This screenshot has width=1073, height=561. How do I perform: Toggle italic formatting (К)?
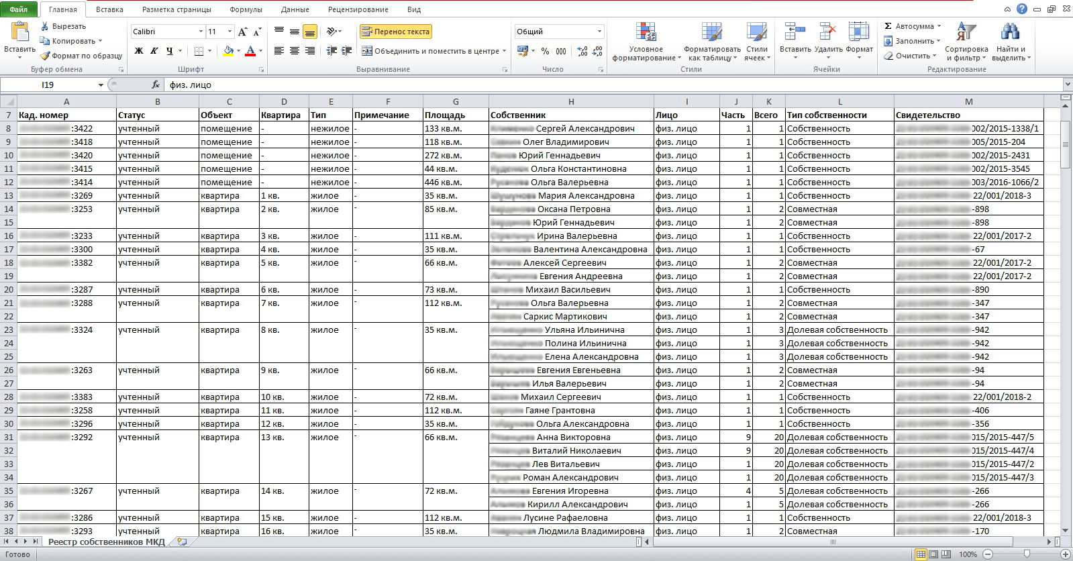(154, 51)
